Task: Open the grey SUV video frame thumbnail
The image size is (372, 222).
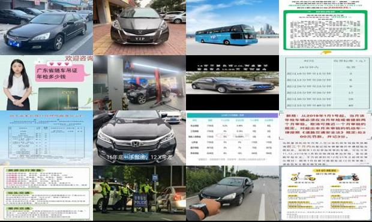Action: 233,83
